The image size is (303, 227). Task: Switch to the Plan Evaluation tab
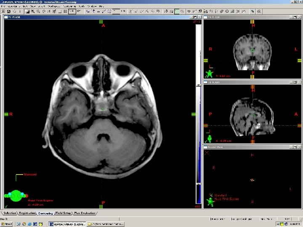tap(85, 213)
